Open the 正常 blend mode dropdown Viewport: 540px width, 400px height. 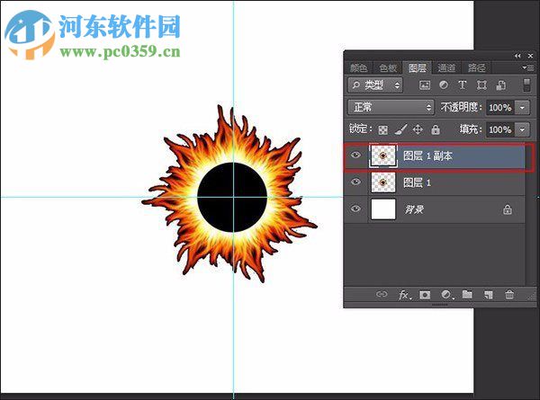[x=391, y=107]
